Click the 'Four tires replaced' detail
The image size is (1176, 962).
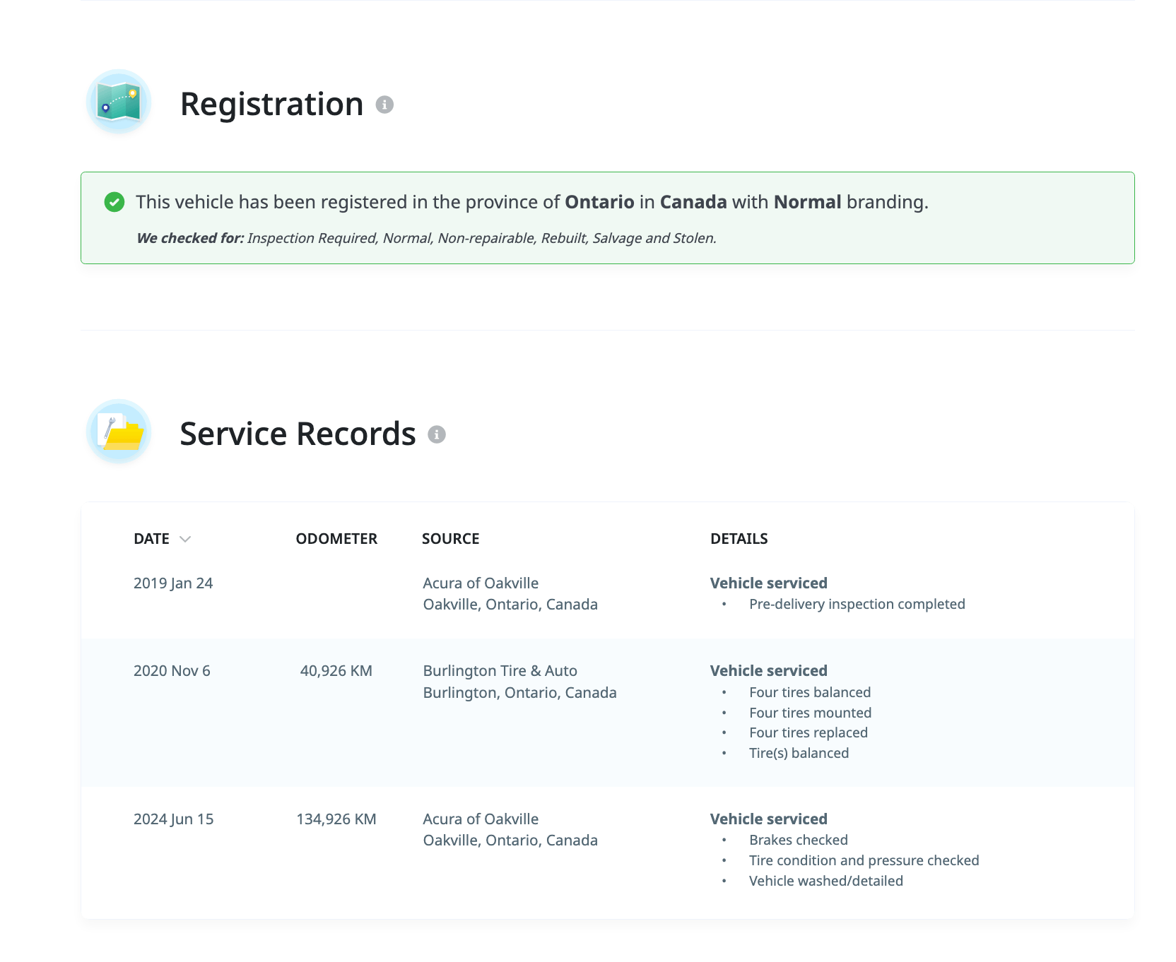tap(808, 733)
